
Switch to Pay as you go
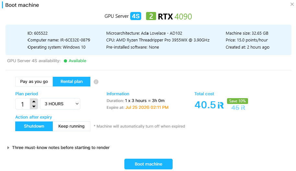click(x=34, y=82)
